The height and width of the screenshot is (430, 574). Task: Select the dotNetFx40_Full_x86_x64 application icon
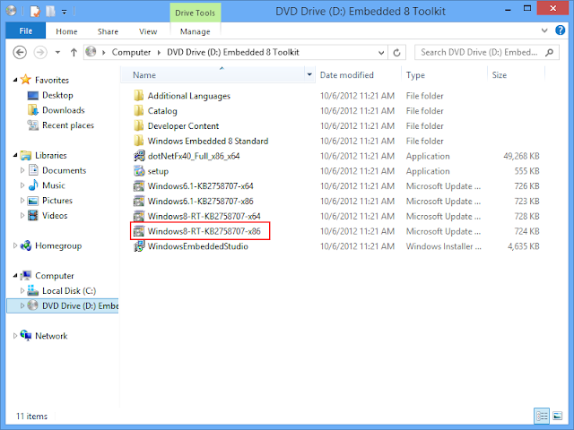(x=139, y=156)
